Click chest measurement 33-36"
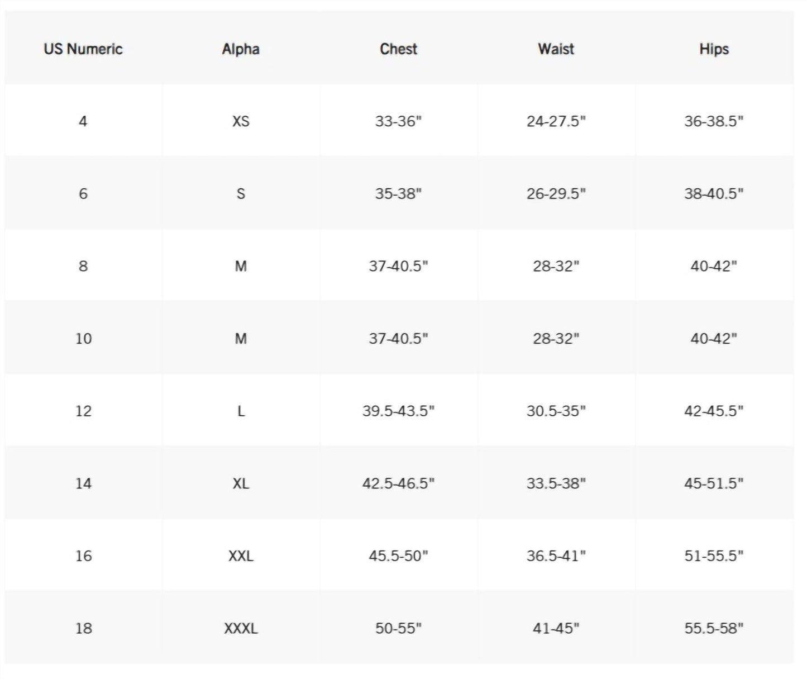The height and width of the screenshot is (679, 807). point(398,121)
